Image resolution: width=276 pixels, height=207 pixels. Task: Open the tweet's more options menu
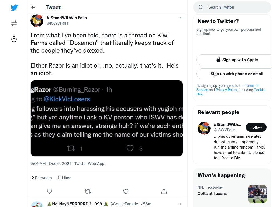click(x=180, y=18)
